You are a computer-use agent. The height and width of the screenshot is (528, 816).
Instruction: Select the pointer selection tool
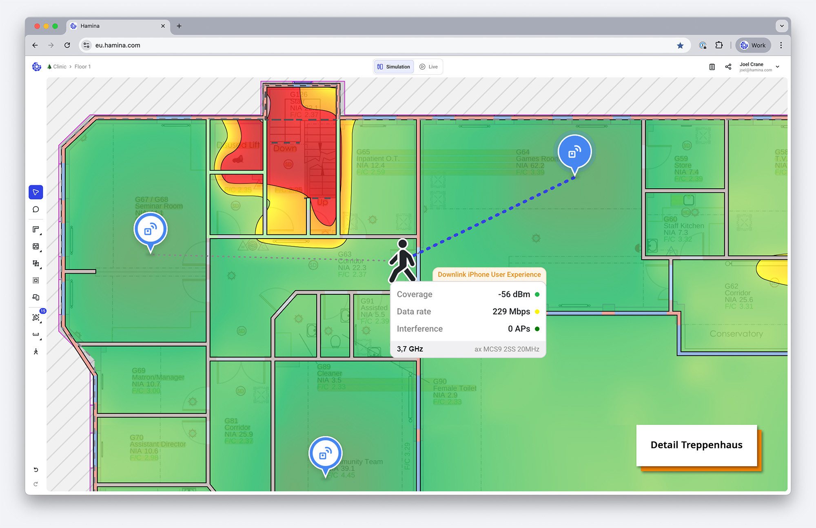[x=36, y=192]
